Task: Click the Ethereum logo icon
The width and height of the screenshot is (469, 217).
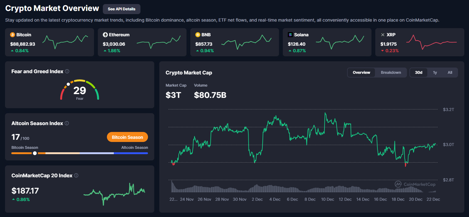Action: (x=105, y=35)
